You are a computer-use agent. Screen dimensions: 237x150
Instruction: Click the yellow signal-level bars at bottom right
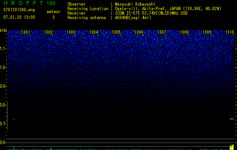tap(232, 147)
